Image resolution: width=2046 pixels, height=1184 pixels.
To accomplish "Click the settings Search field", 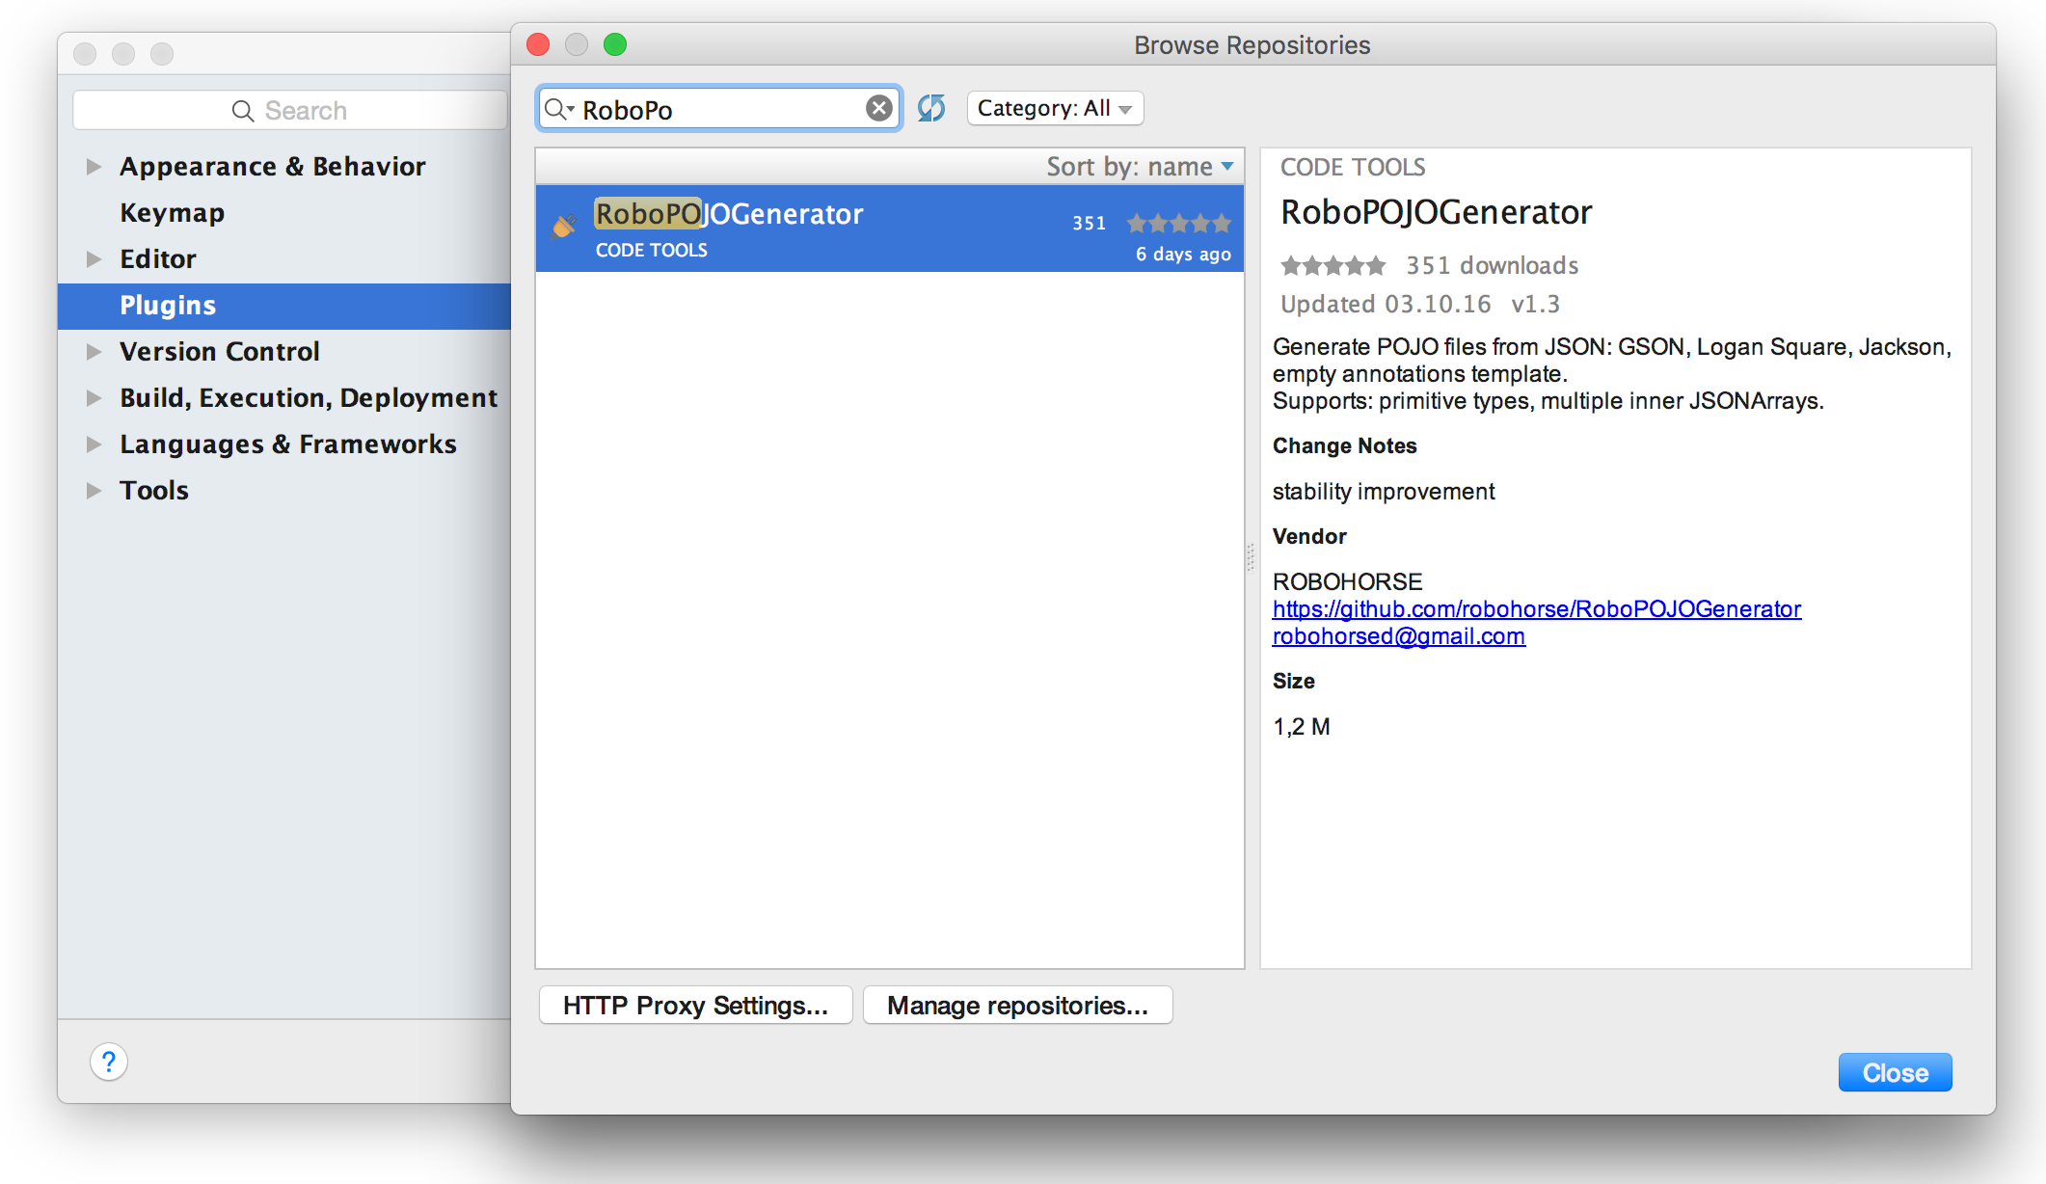I will tap(289, 110).
